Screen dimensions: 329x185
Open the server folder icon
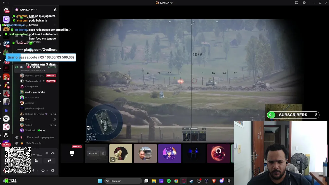tap(6, 110)
